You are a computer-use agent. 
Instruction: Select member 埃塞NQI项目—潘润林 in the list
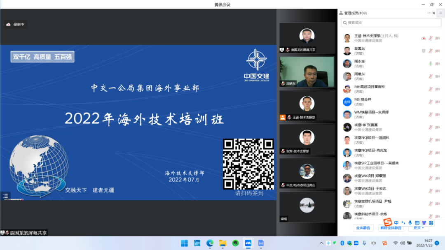point(391,140)
